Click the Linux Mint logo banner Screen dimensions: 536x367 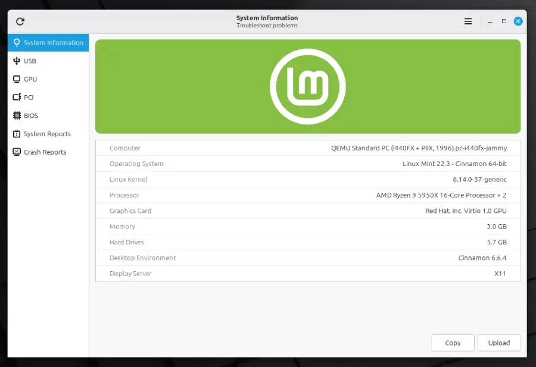coord(307,86)
